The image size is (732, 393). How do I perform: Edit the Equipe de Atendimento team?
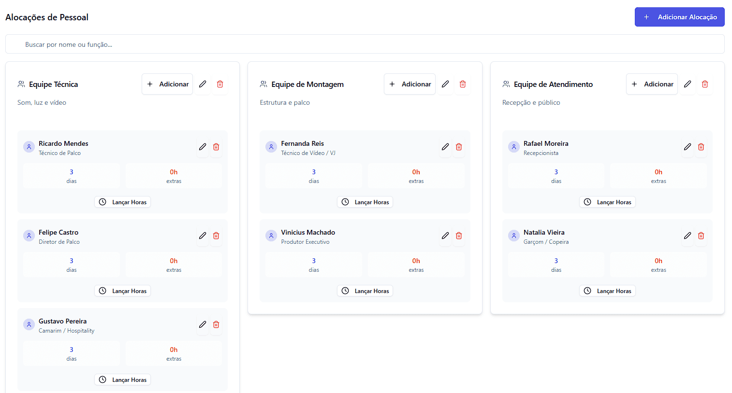click(x=688, y=84)
